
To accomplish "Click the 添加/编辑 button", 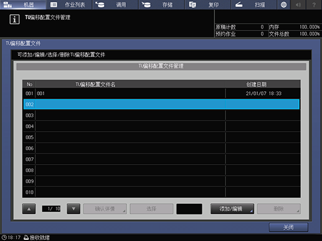I will (x=232, y=209).
